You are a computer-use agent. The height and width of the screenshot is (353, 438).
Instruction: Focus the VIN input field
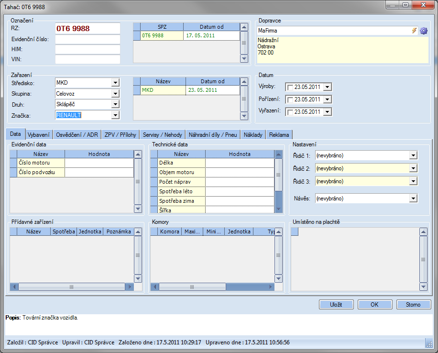[x=88, y=59]
